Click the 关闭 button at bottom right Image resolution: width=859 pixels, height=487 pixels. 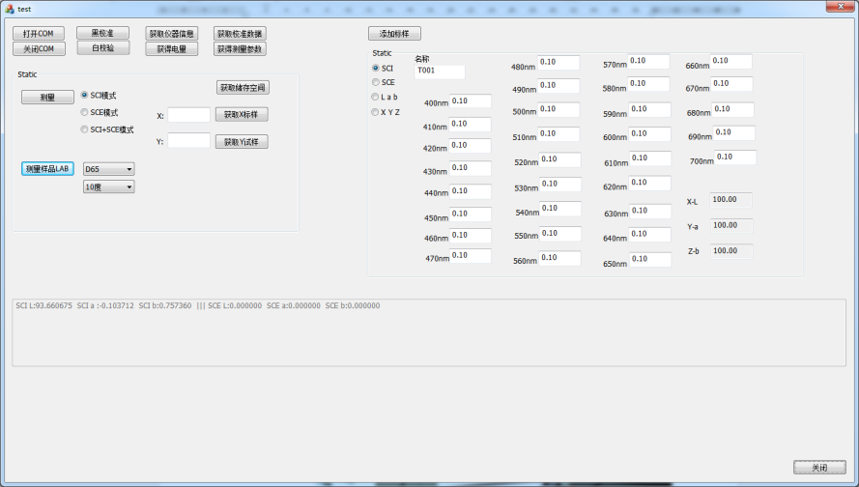[818, 468]
